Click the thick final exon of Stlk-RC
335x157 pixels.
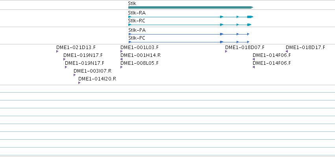pyautogui.click(x=249, y=25)
